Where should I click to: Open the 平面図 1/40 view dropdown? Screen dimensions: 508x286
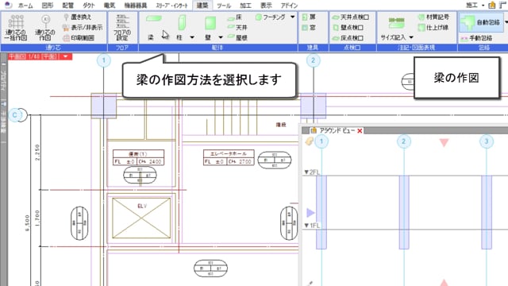click(x=66, y=56)
